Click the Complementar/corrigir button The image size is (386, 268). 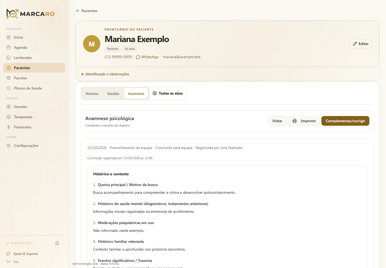[345, 121]
